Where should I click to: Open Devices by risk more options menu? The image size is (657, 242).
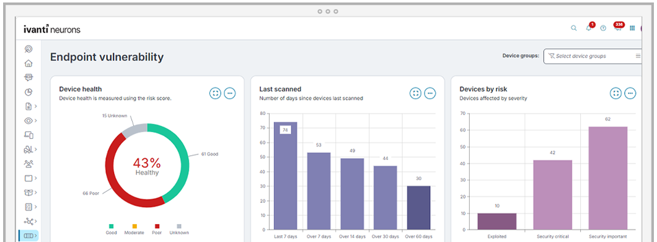click(x=630, y=93)
